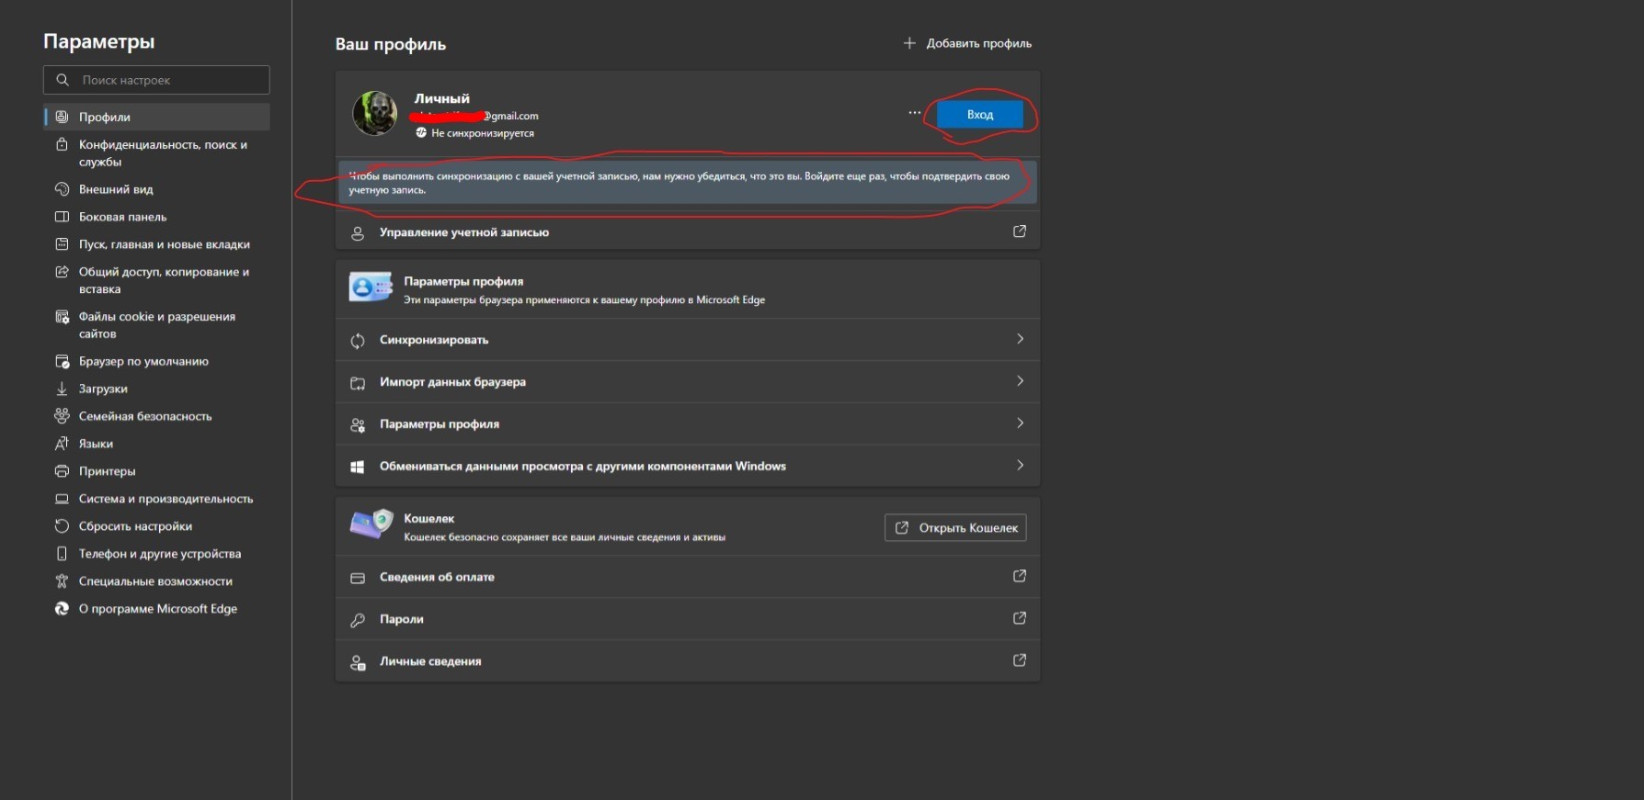Click the search magnifier icon in settings
Screen dimensions: 1644x800
(63, 80)
